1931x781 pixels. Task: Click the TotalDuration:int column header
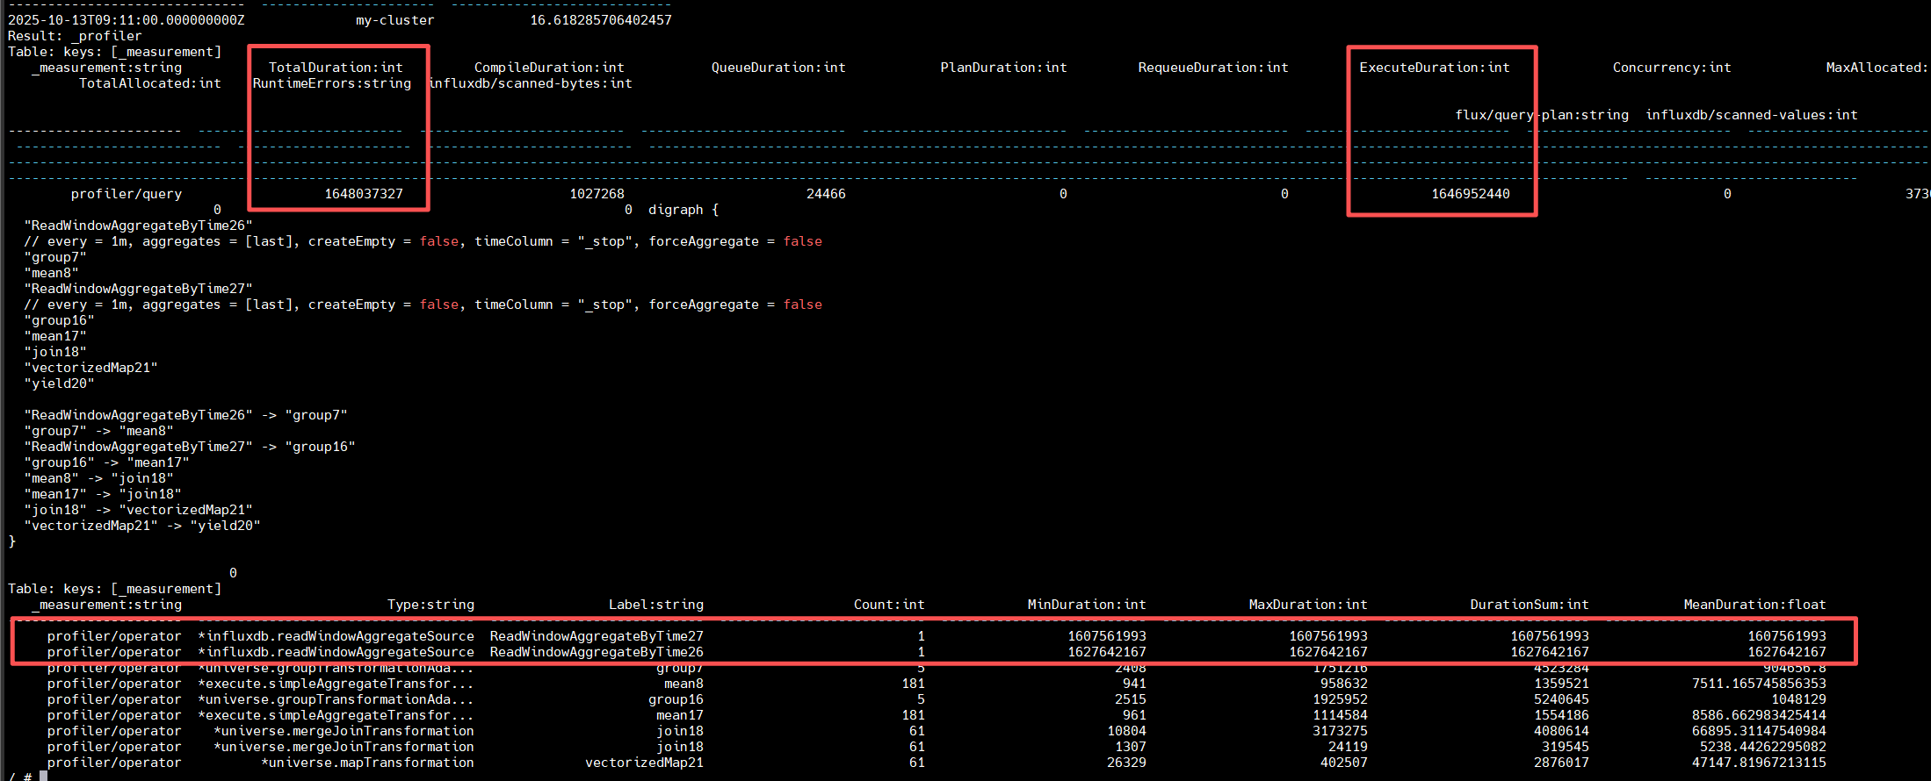pyautogui.click(x=336, y=68)
